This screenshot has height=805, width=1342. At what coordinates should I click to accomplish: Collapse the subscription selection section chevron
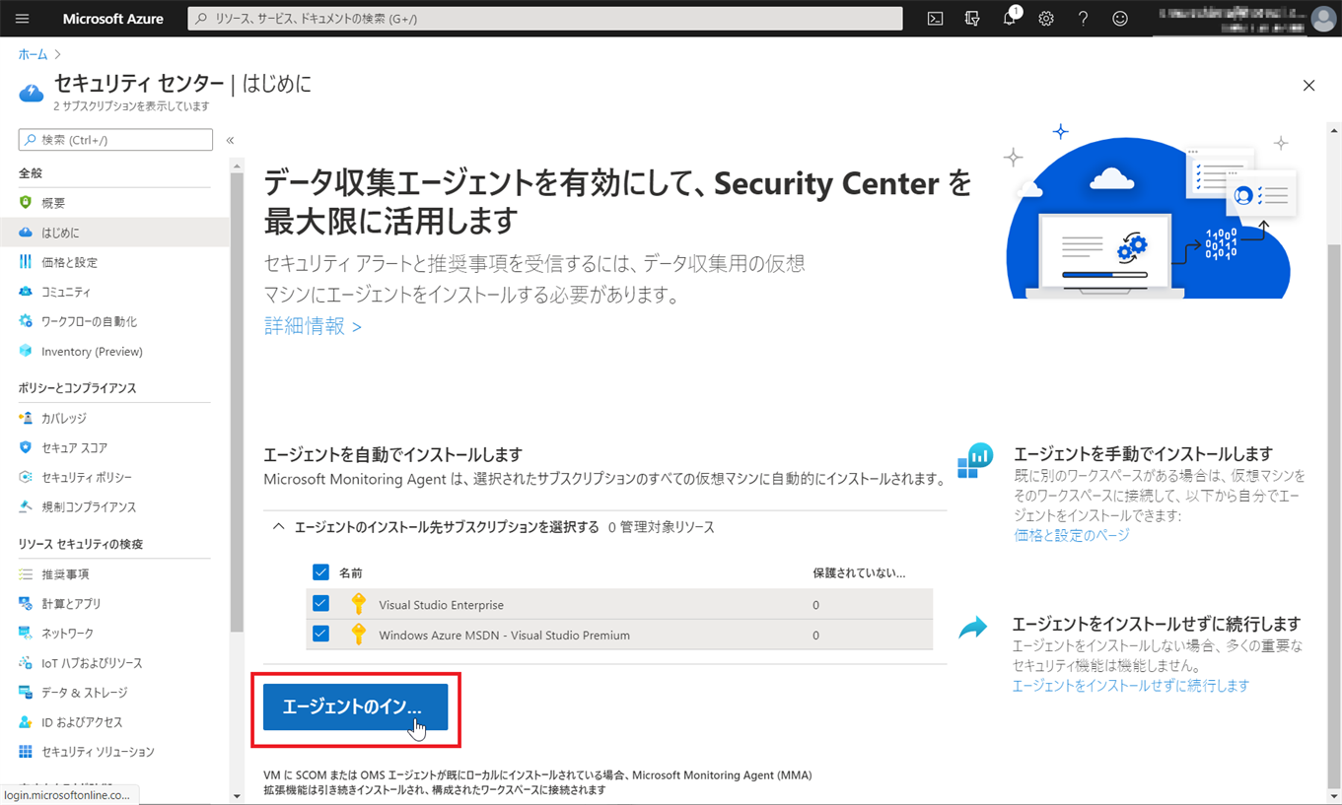[x=279, y=527]
